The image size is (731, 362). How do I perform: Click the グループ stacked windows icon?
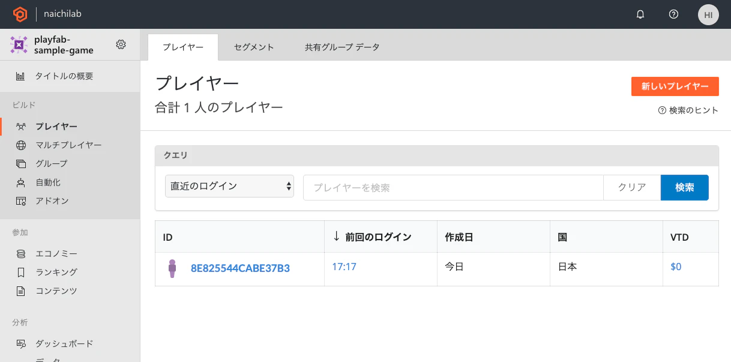coord(21,164)
